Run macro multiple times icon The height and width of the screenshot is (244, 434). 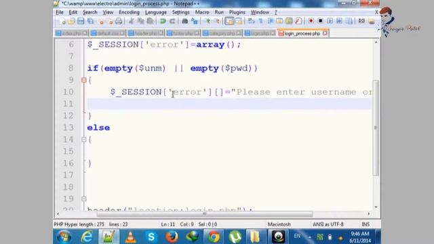coord(339,21)
